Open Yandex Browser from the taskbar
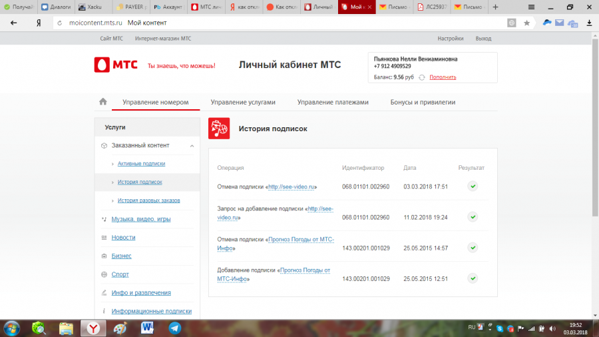599x337 pixels. point(93,328)
